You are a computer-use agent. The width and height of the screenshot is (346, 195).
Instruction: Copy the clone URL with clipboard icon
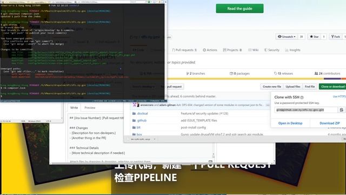(x=341, y=110)
